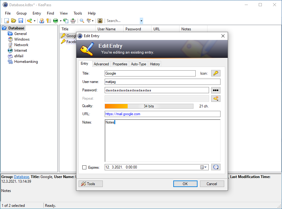Open the Search box dropdown arrow
Screen dimensions: 282x209
[141, 21]
